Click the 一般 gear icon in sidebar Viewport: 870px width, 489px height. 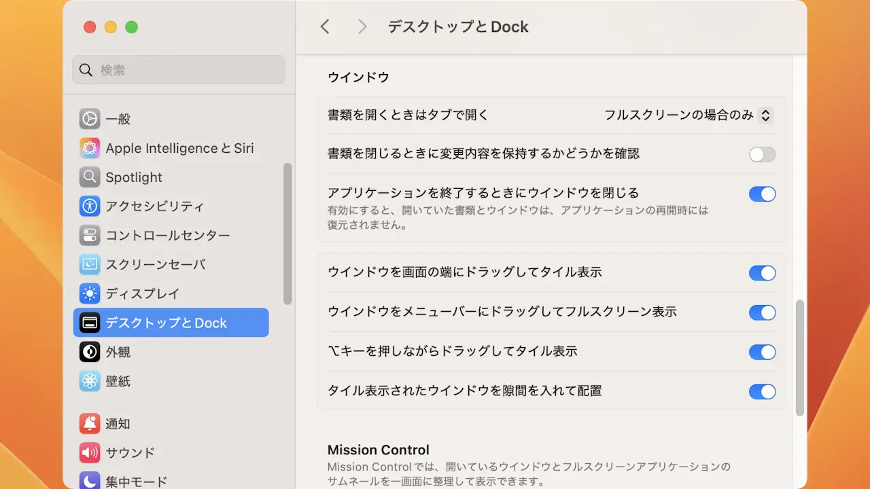(90, 119)
